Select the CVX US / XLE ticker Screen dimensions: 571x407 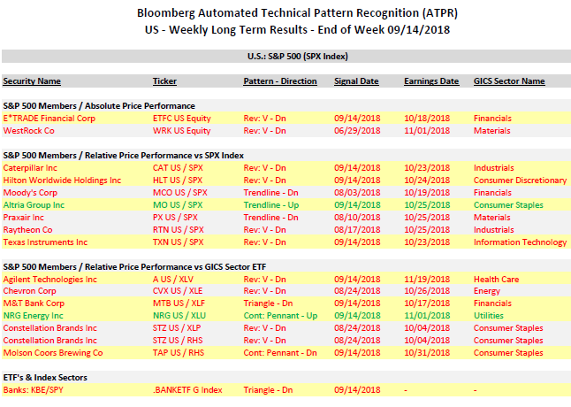(x=178, y=291)
